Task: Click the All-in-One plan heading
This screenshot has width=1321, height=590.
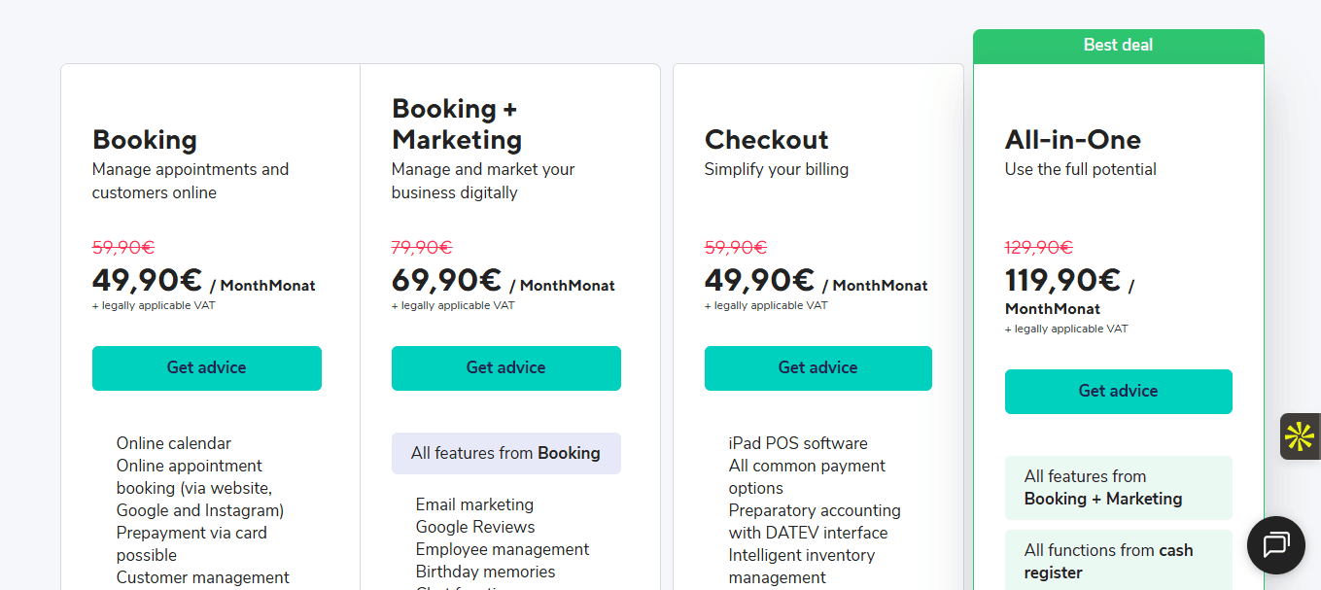Action: click(1072, 140)
